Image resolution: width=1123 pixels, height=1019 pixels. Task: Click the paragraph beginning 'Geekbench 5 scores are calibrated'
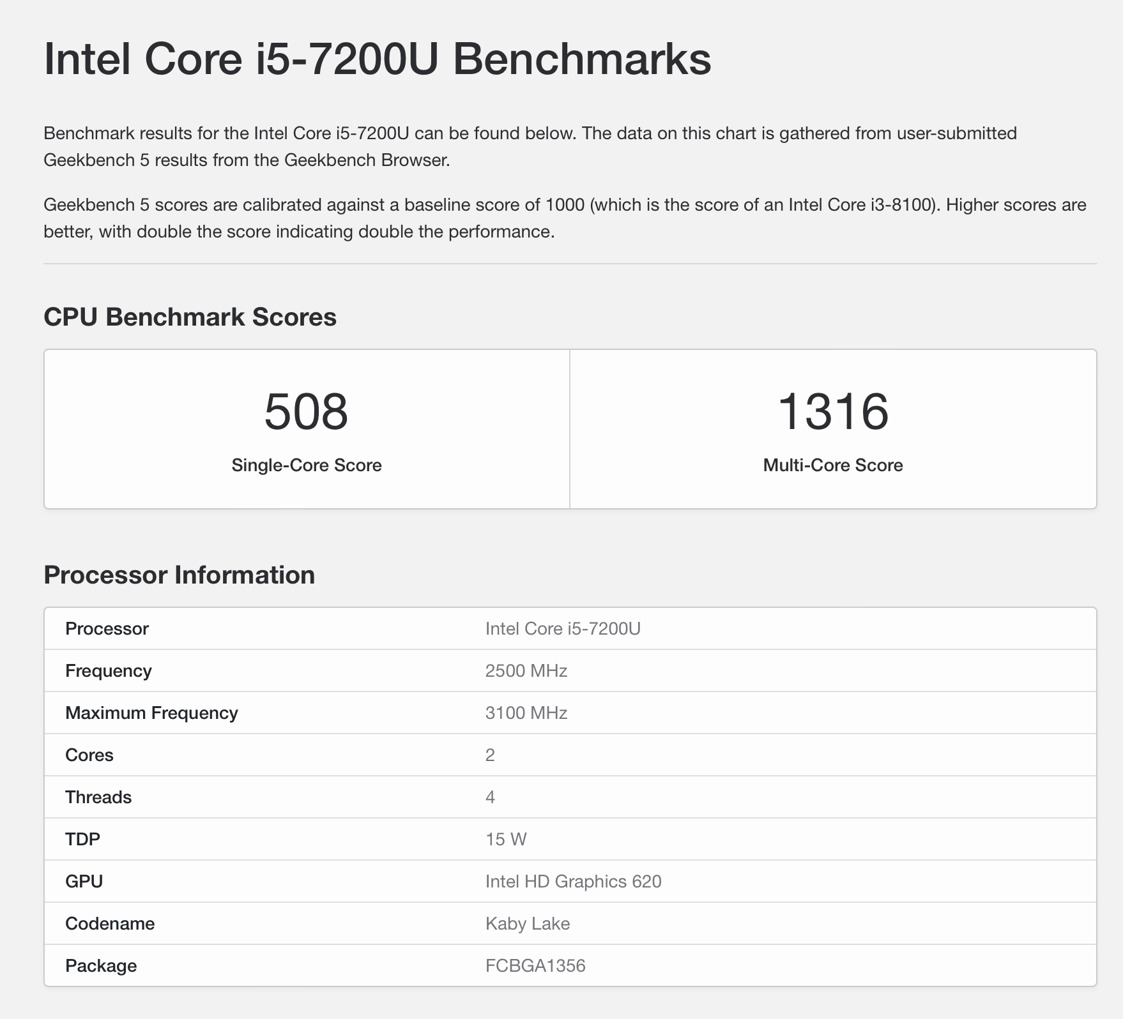coord(565,218)
